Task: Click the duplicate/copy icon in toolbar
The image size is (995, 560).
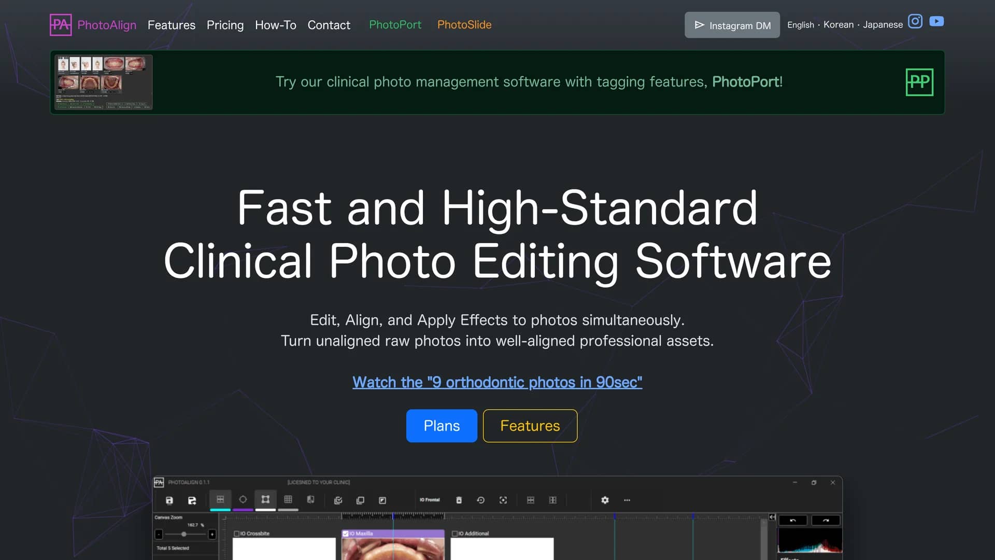Action: coord(360,500)
